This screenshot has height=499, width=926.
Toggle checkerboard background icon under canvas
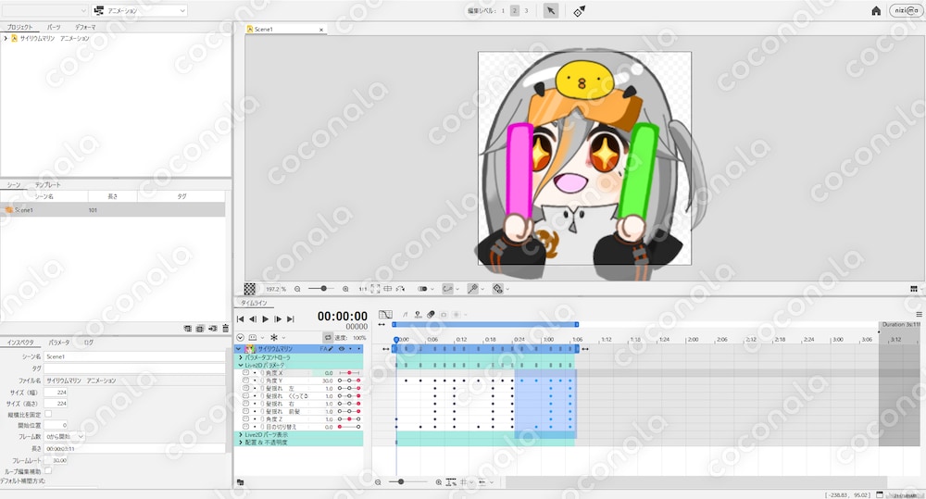tap(250, 289)
